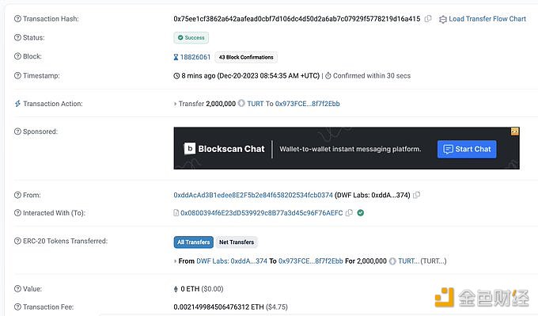The width and height of the screenshot is (538, 316).
Task: Click the ad marker icon on banner
Action: (515, 131)
